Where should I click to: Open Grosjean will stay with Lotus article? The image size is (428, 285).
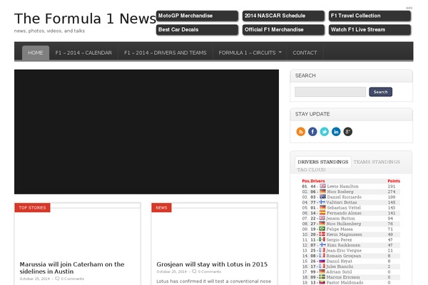tap(212, 264)
